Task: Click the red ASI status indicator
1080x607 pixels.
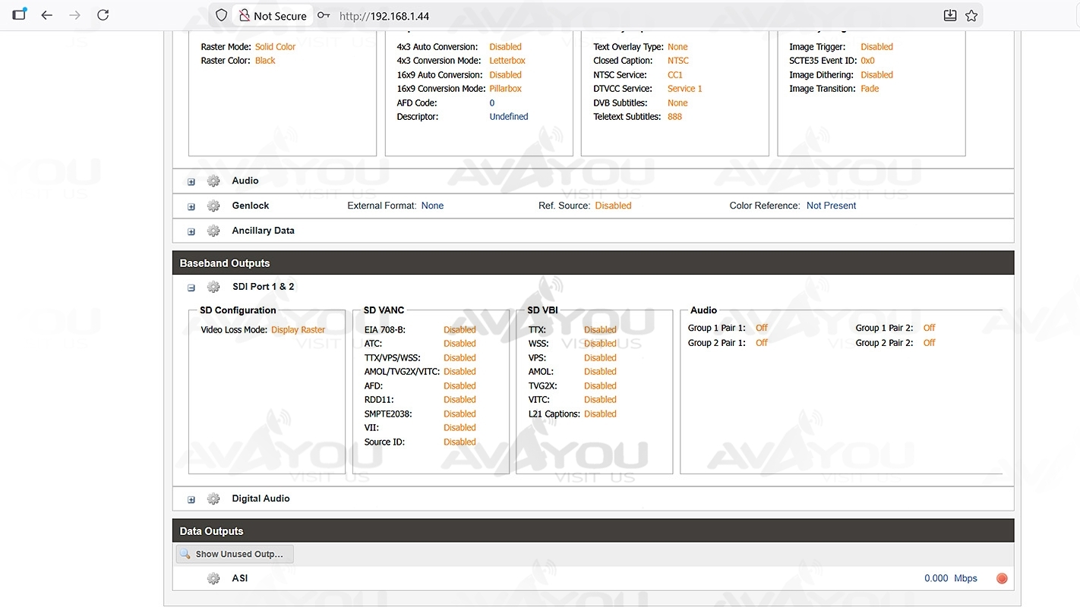Action: 1002,578
